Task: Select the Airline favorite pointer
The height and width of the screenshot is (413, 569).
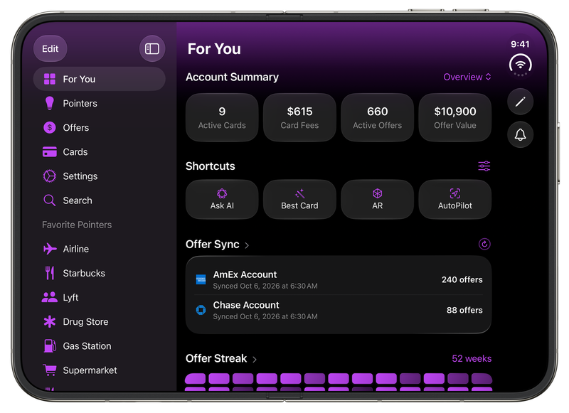Action: (99, 249)
